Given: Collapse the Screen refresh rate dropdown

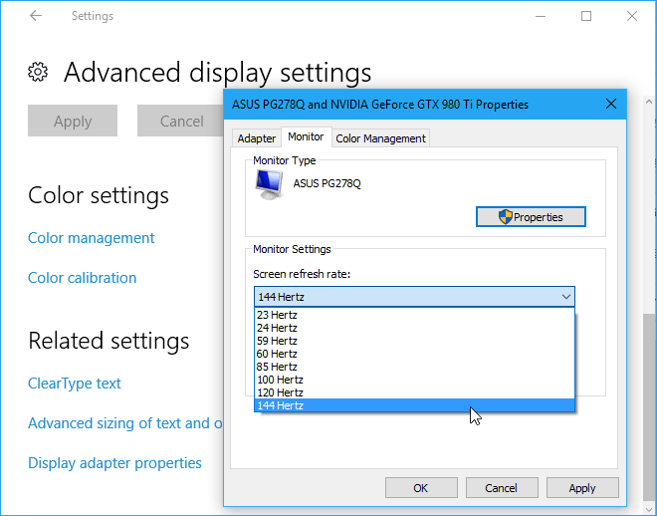Looking at the screenshot, I should [565, 297].
